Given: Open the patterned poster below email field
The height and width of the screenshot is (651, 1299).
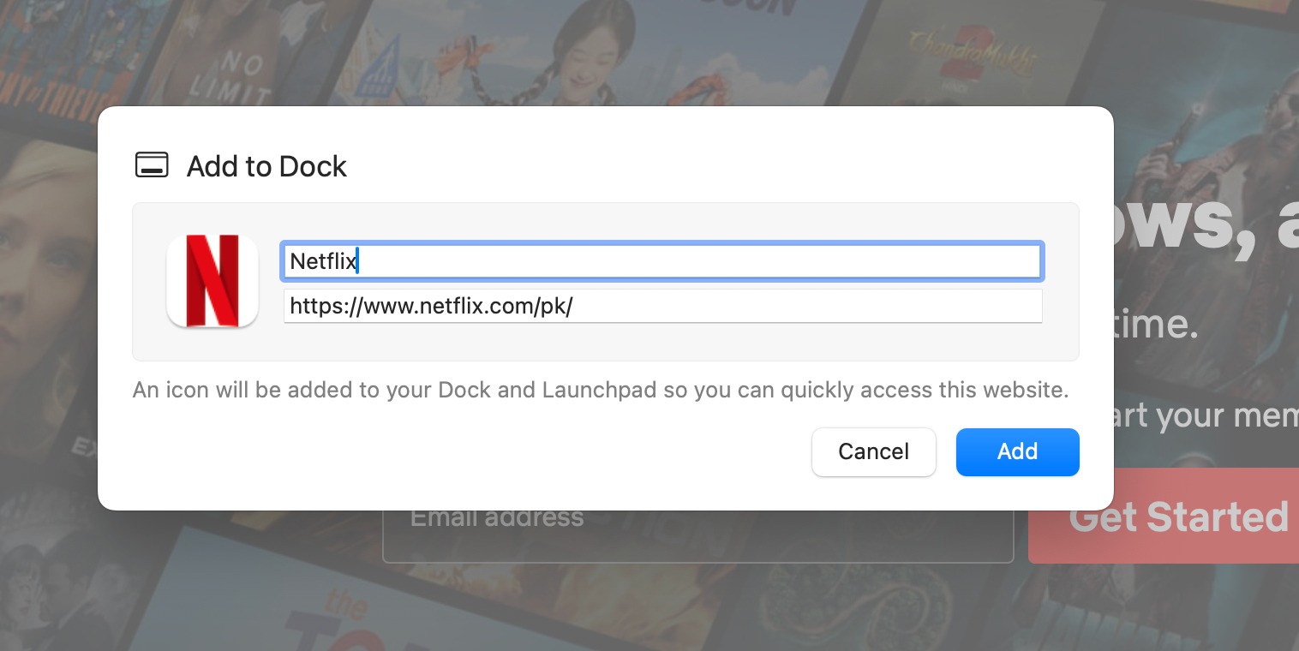Looking at the screenshot, I should tap(814, 608).
